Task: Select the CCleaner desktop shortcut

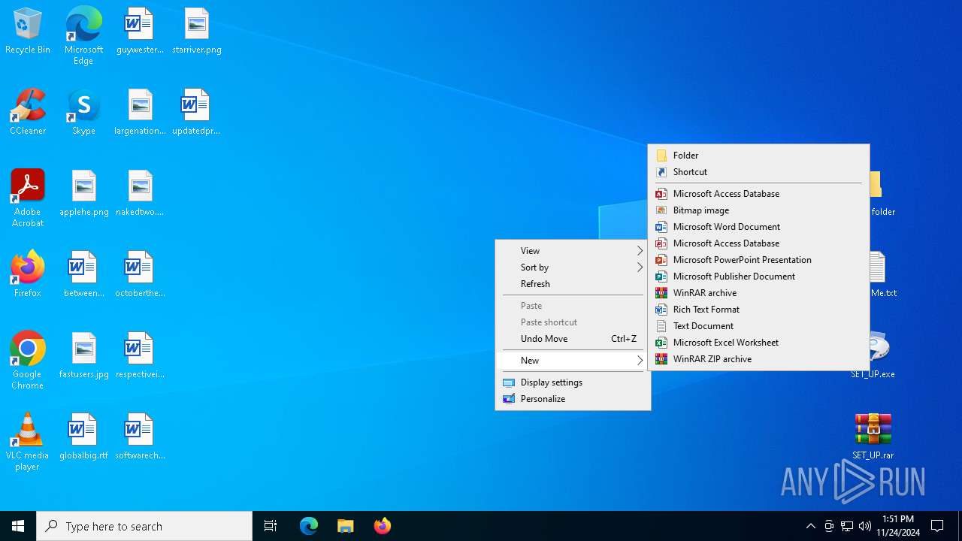Action: click(28, 113)
